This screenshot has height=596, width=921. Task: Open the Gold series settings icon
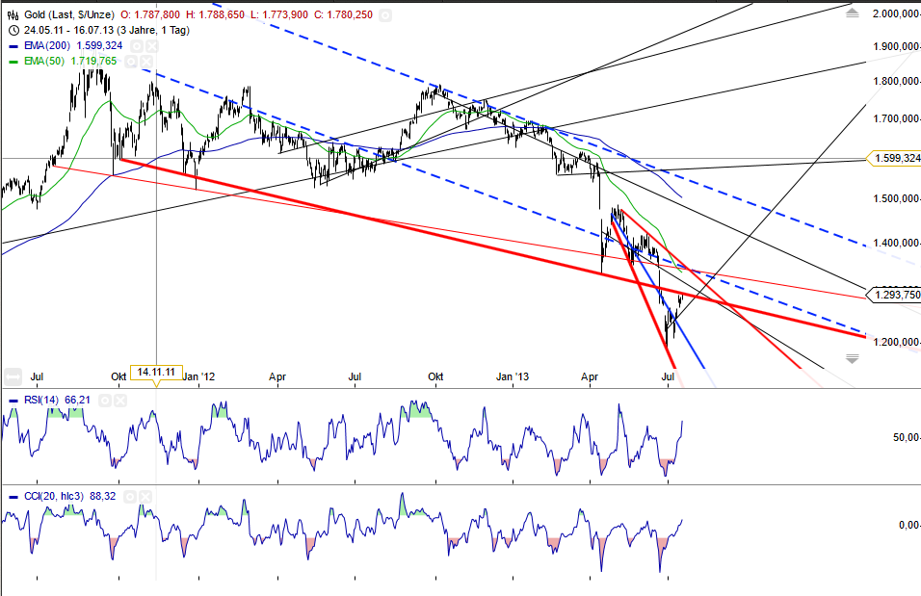point(385,15)
